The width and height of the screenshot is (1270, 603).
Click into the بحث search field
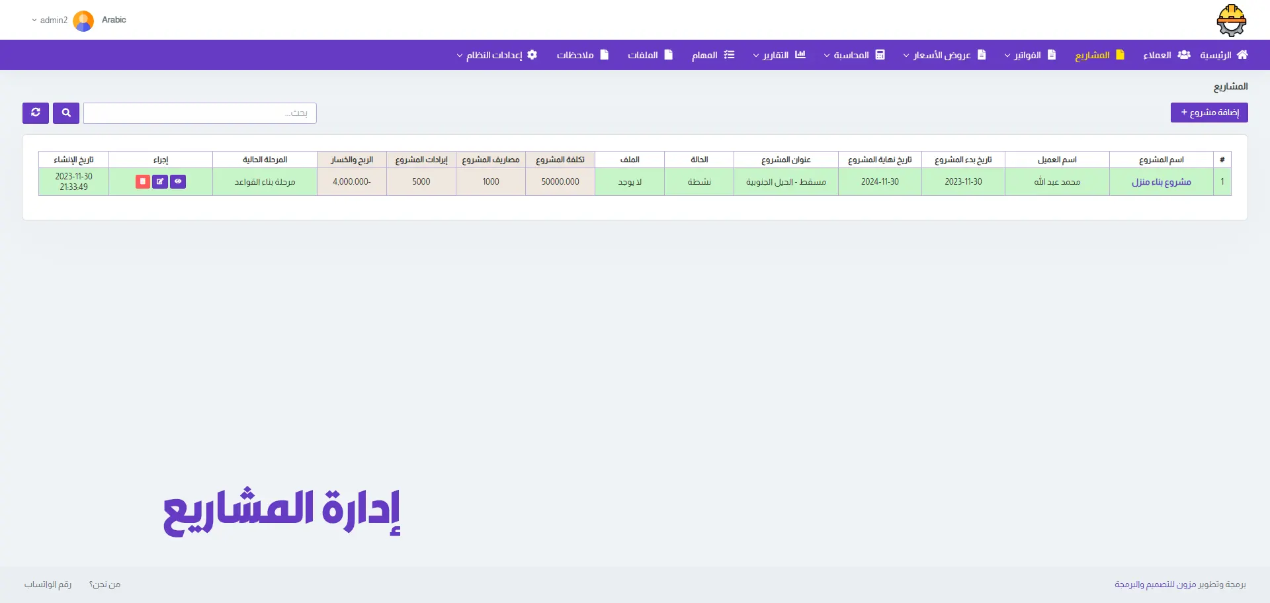click(x=200, y=113)
